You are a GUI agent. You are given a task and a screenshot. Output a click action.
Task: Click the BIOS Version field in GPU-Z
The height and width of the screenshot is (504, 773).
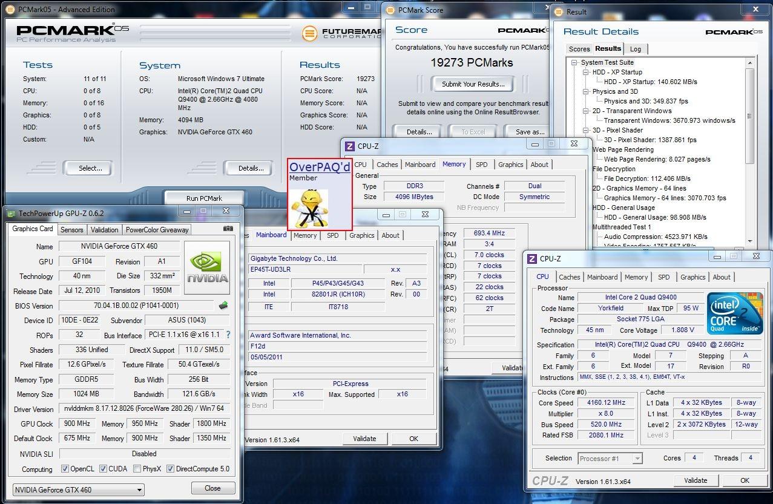136,306
